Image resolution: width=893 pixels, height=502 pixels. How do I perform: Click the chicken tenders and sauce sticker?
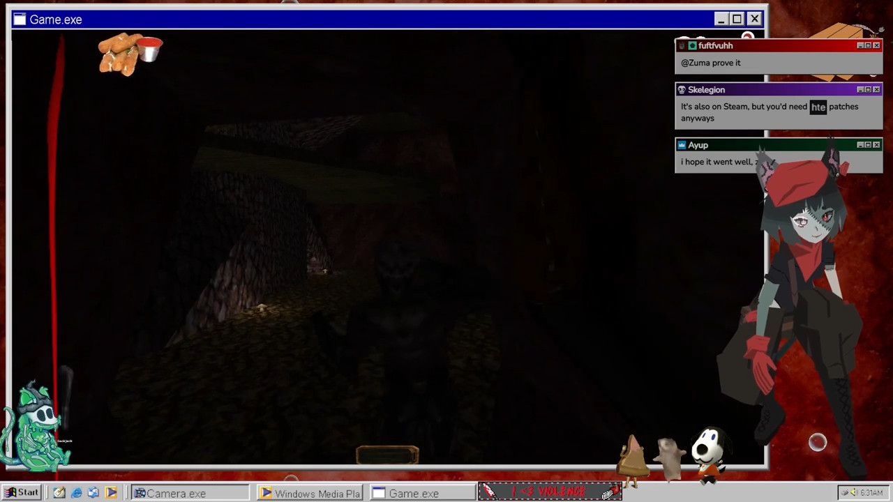(x=130, y=54)
